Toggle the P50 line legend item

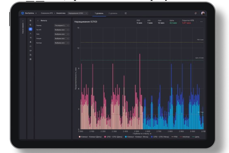[174, 137]
